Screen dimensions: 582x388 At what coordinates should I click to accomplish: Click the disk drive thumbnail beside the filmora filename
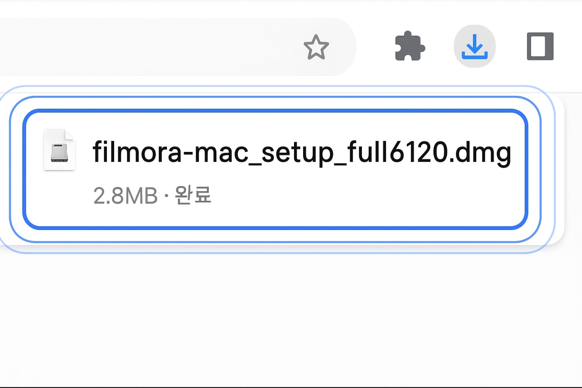(59, 150)
